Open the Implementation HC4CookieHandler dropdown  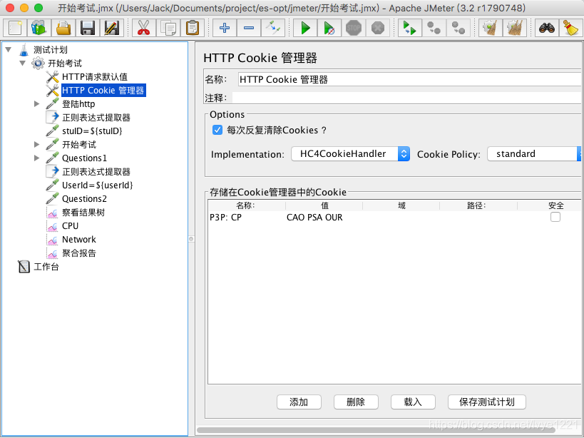pyautogui.click(x=351, y=154)
